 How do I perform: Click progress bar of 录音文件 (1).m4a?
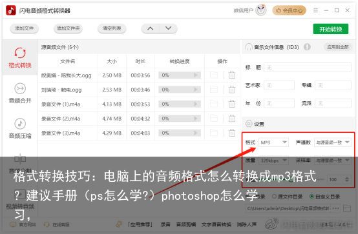(180, 104)
